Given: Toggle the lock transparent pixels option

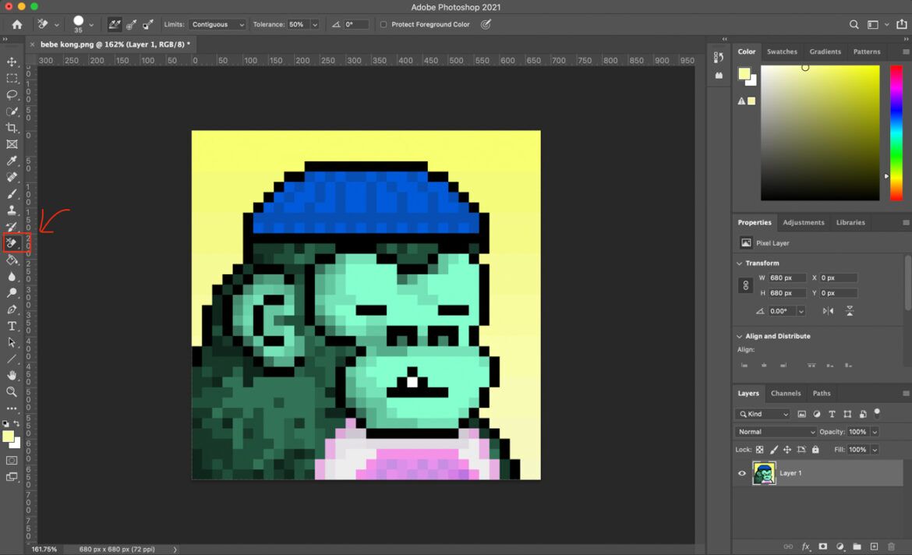Looking at the screenshot, I should click(x=759, y=449).
